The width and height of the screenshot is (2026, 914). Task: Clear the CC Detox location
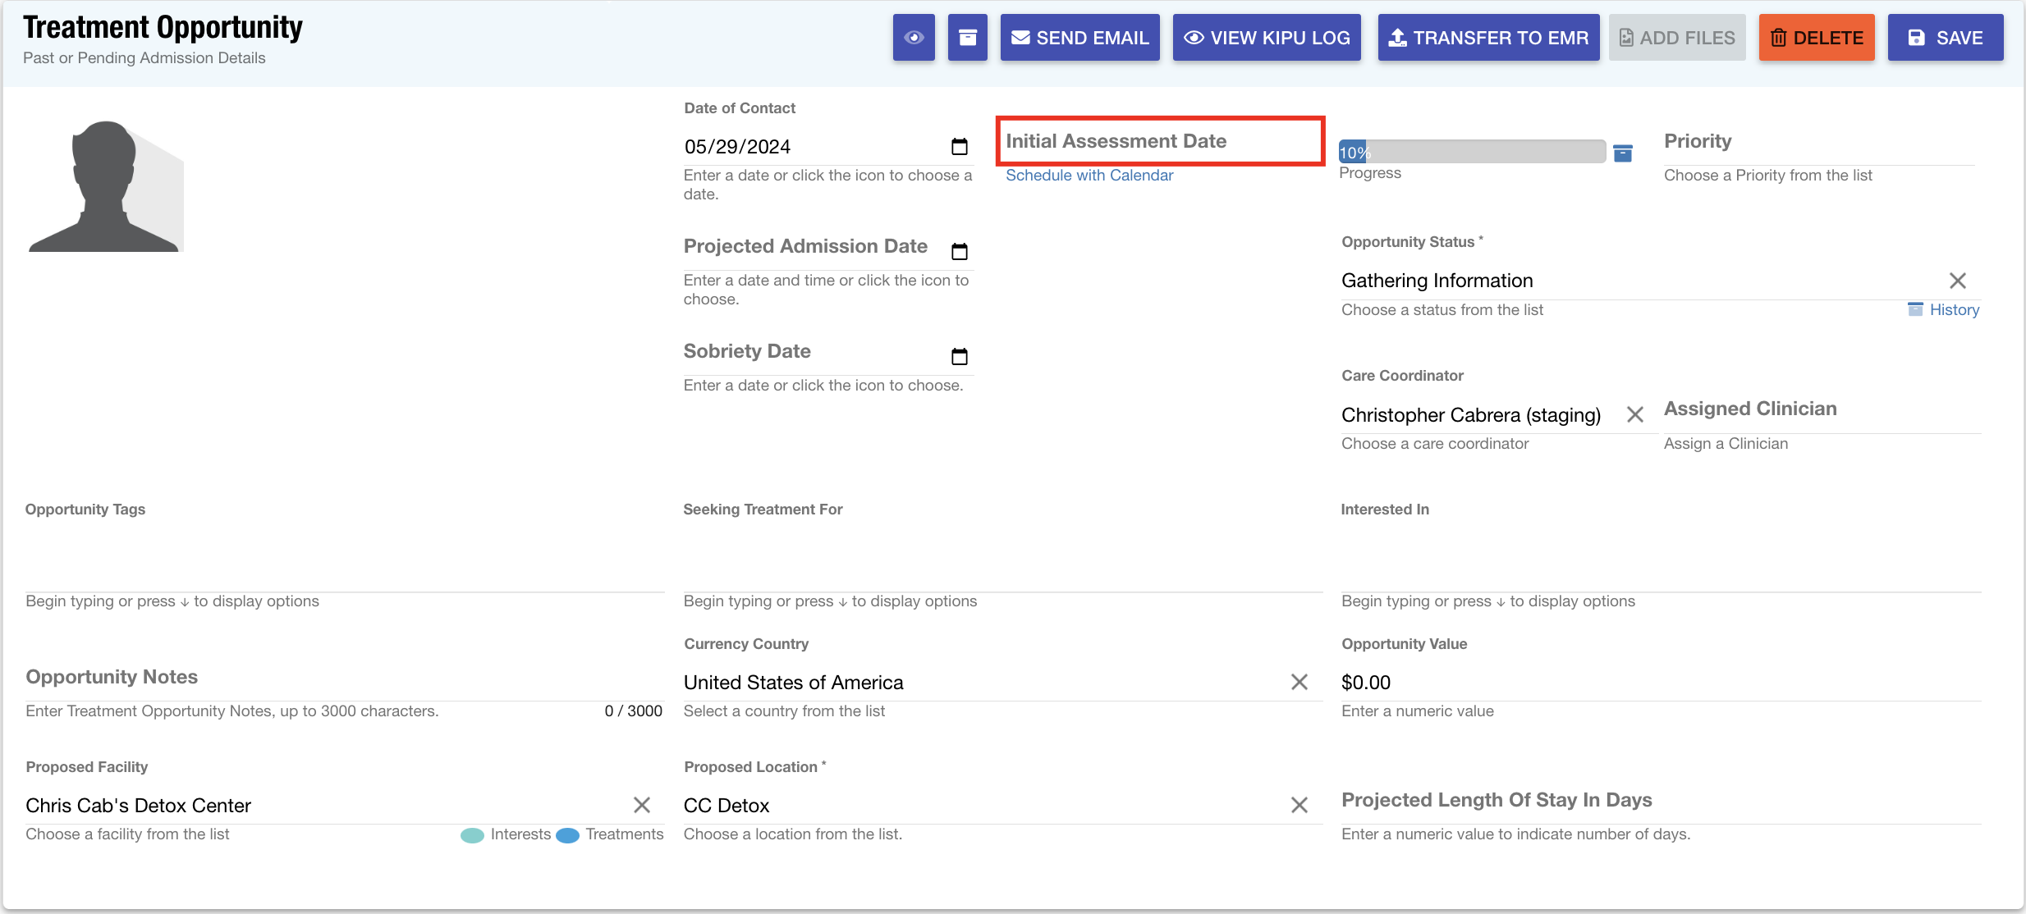[1299, 806]
